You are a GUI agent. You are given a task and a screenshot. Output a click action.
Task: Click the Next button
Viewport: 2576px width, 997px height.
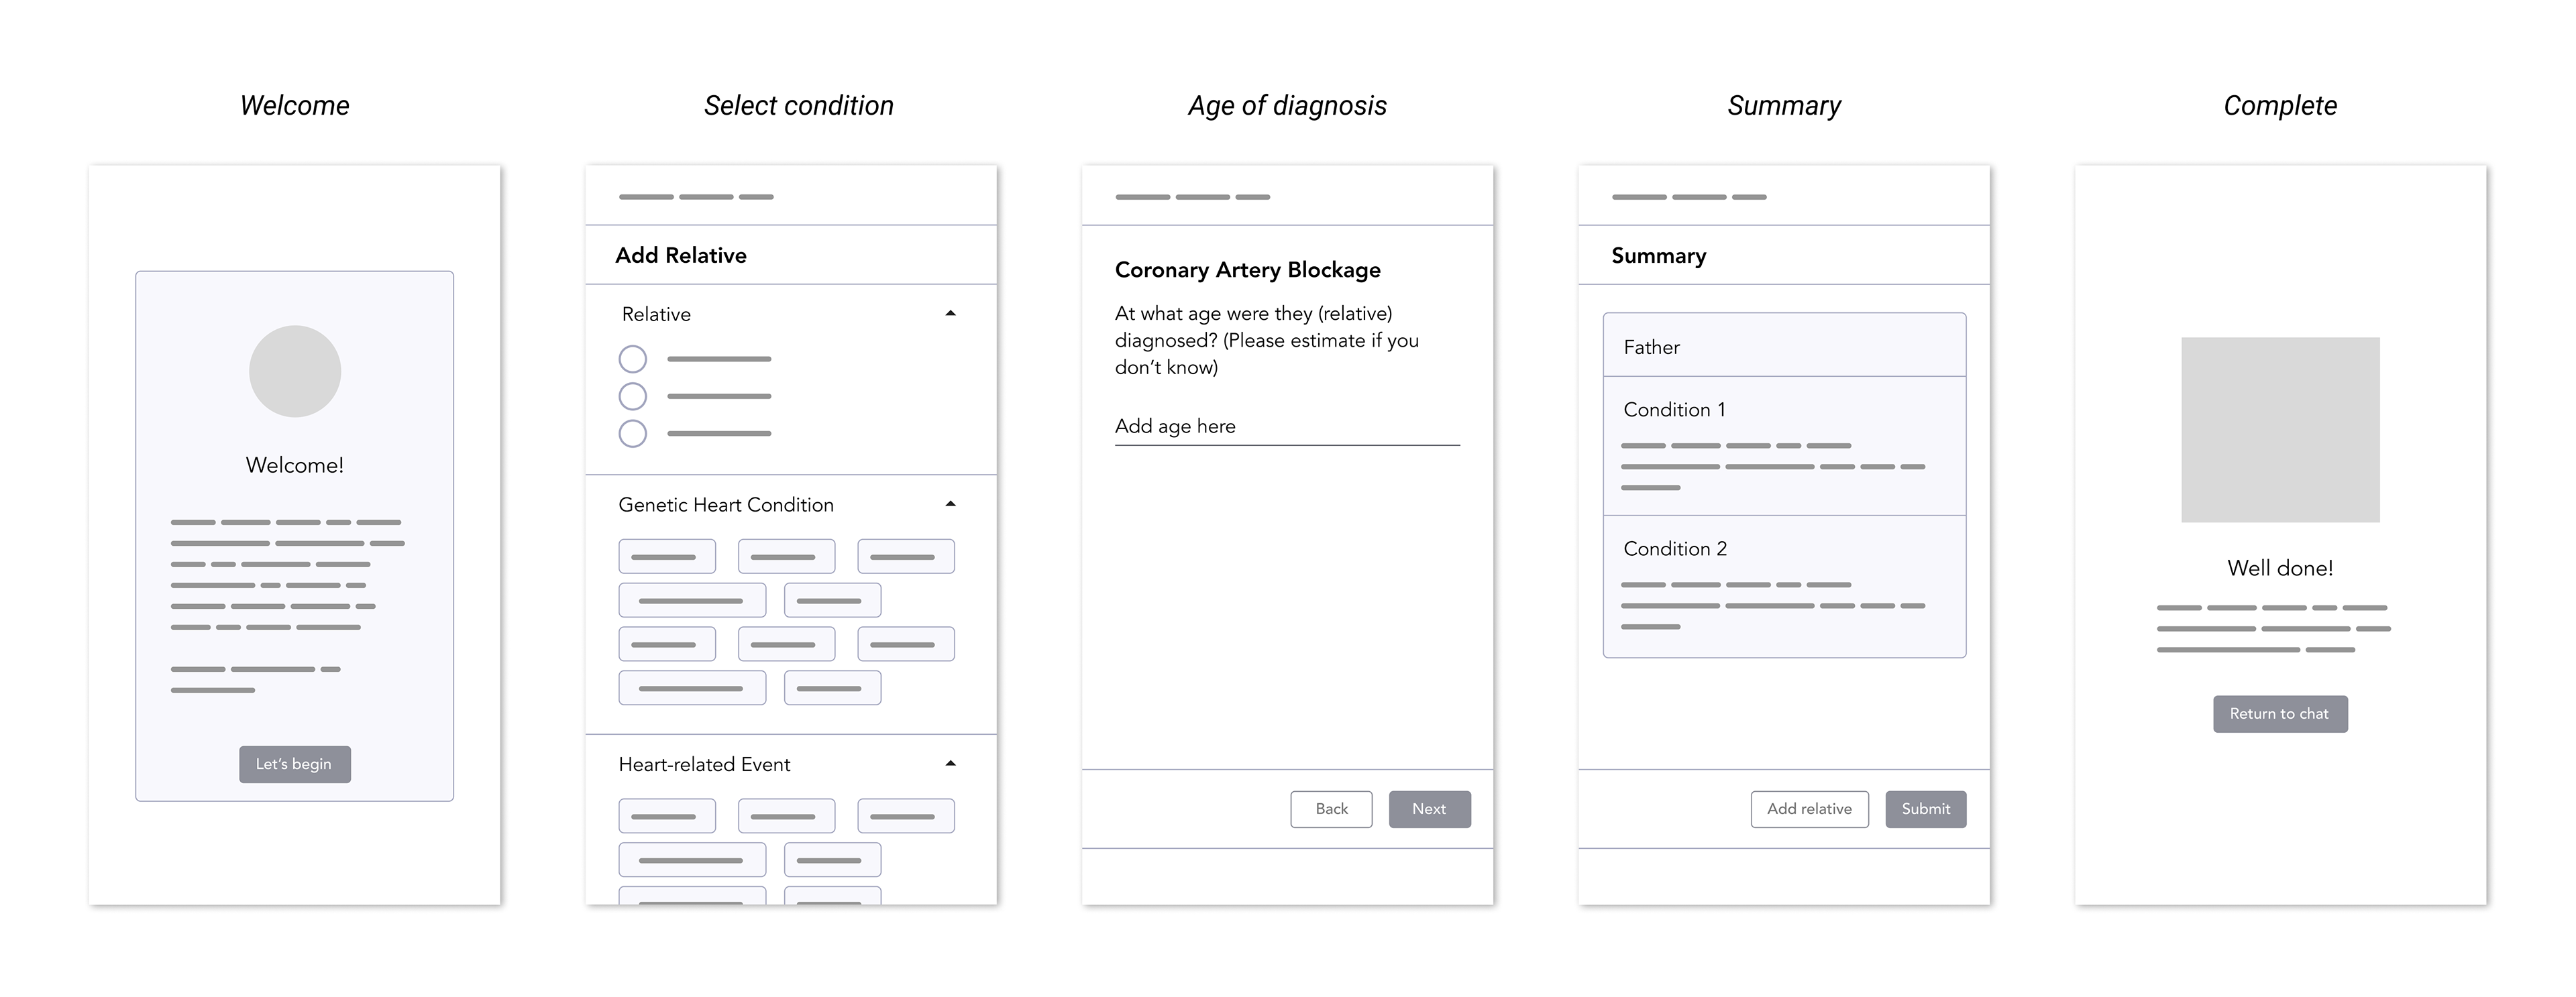click(1429, 809)
